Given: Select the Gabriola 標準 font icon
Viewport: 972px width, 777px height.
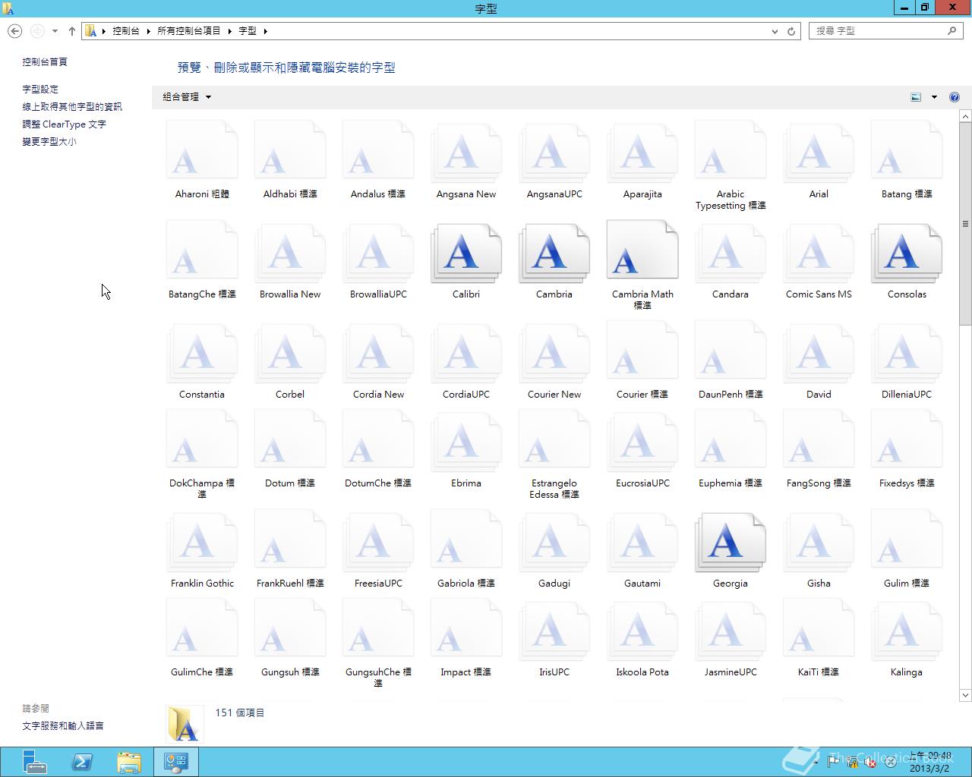Looking at the screenshot, I should point(466,539).
